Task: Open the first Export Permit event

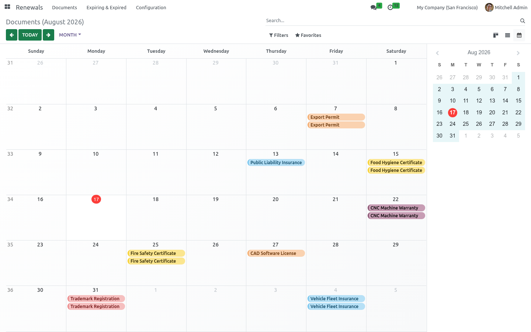Action: [336, 117]
